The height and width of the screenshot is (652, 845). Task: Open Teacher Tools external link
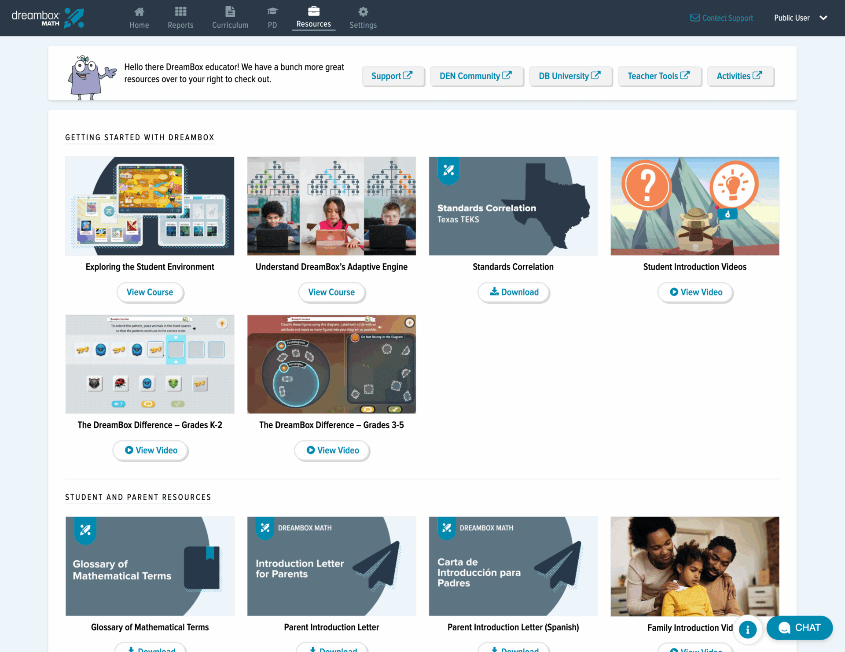pyautogui.click(x=659, y=76)
